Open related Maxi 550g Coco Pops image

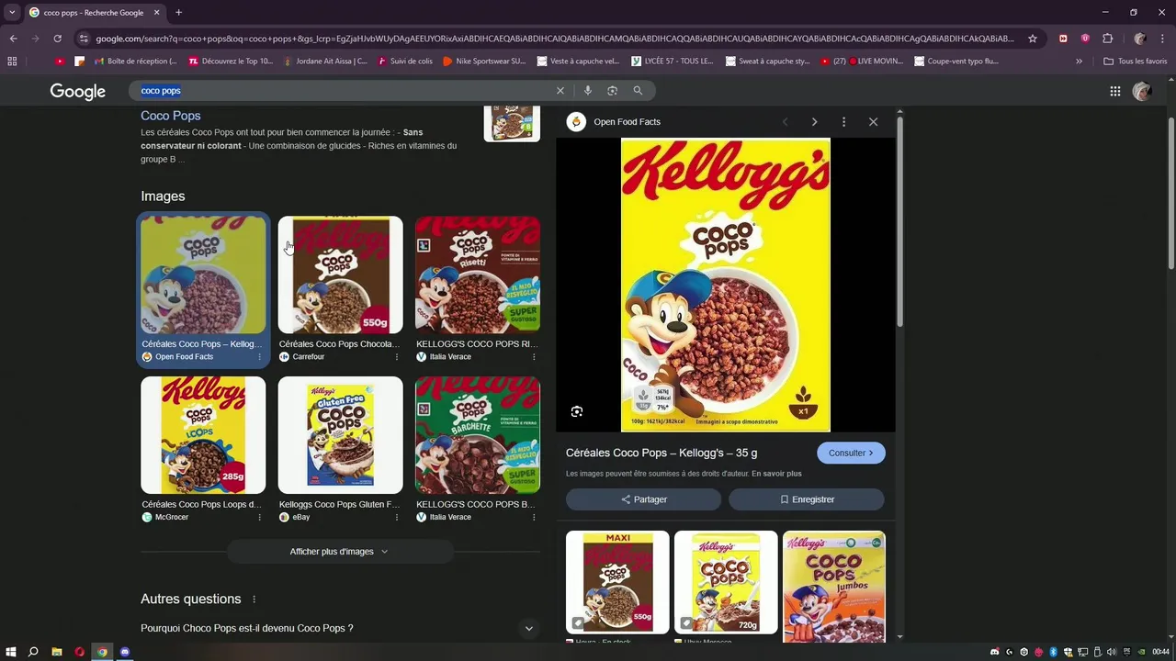click(617, 582)
